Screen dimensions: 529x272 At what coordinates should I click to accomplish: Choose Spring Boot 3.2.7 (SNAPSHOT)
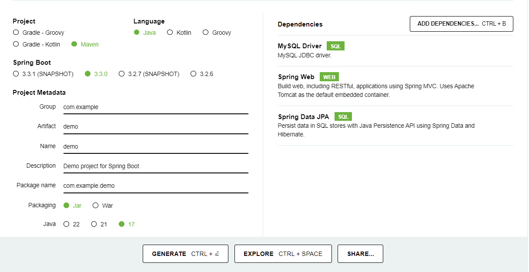pyautogui.click(x=122, y=74)
